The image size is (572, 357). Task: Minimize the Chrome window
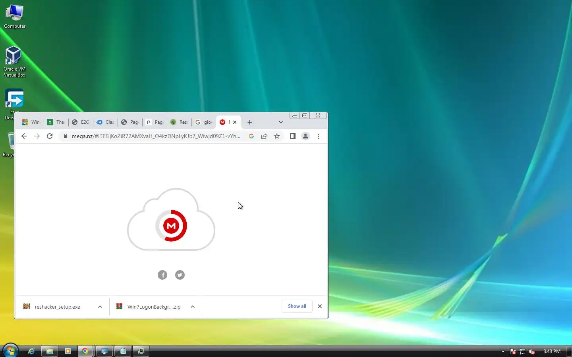point(295,116)
